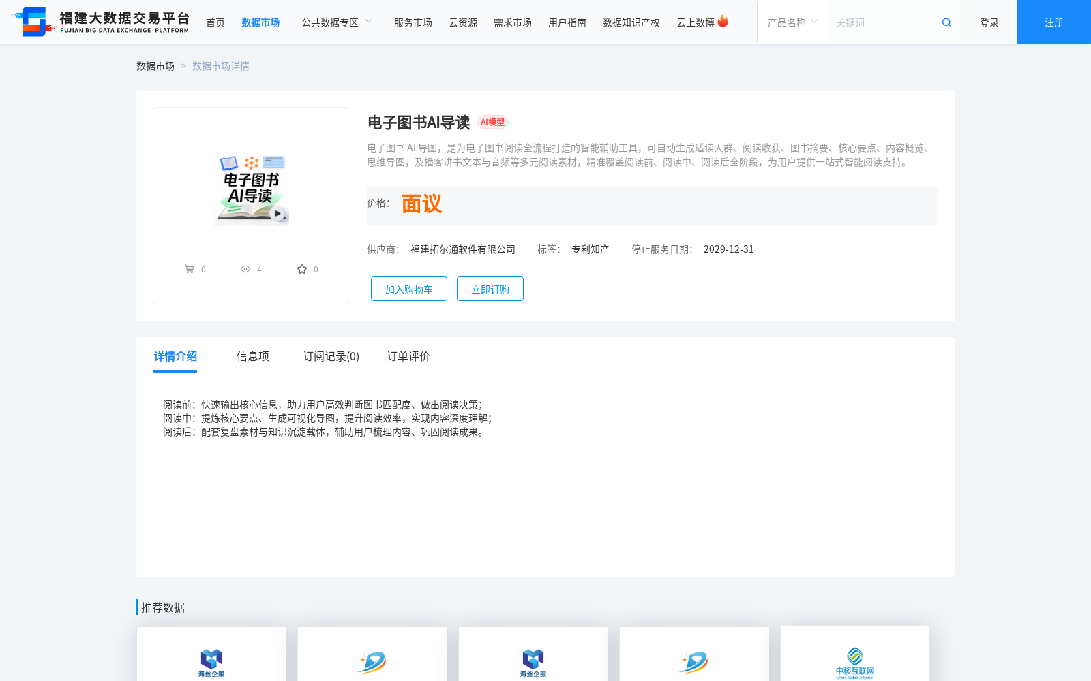Switch to the 详情介绍 tab
Viewport: 1091px width, 681px height.
coord(175,356)
